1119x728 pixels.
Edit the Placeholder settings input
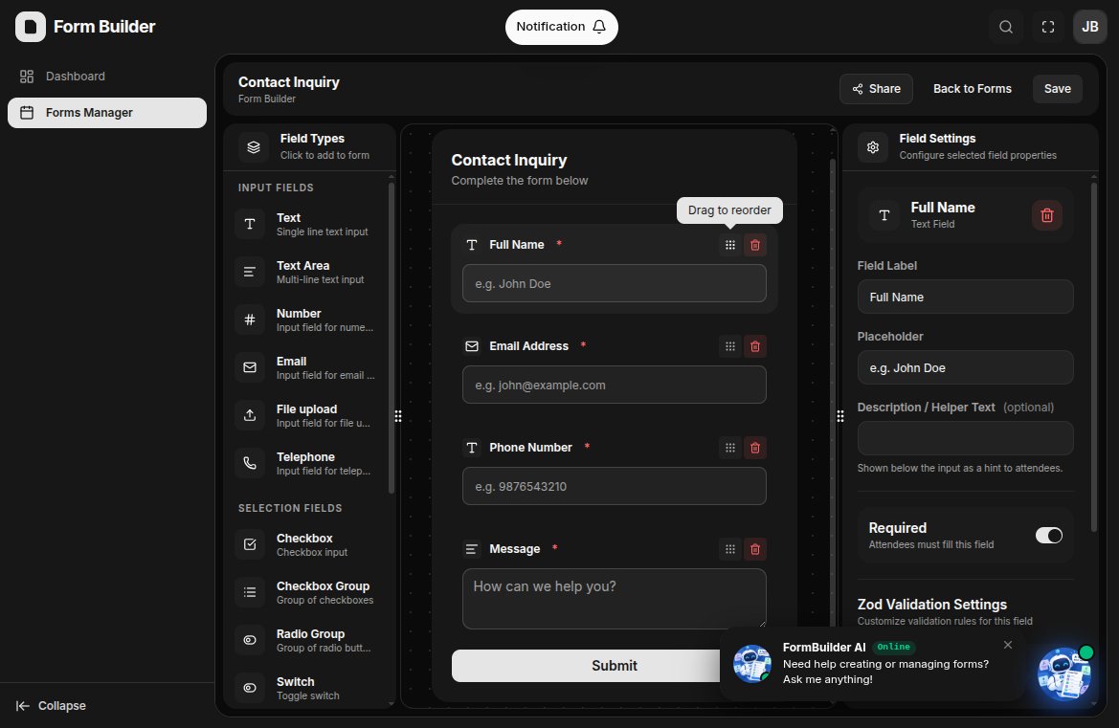[x=965, y=368]
